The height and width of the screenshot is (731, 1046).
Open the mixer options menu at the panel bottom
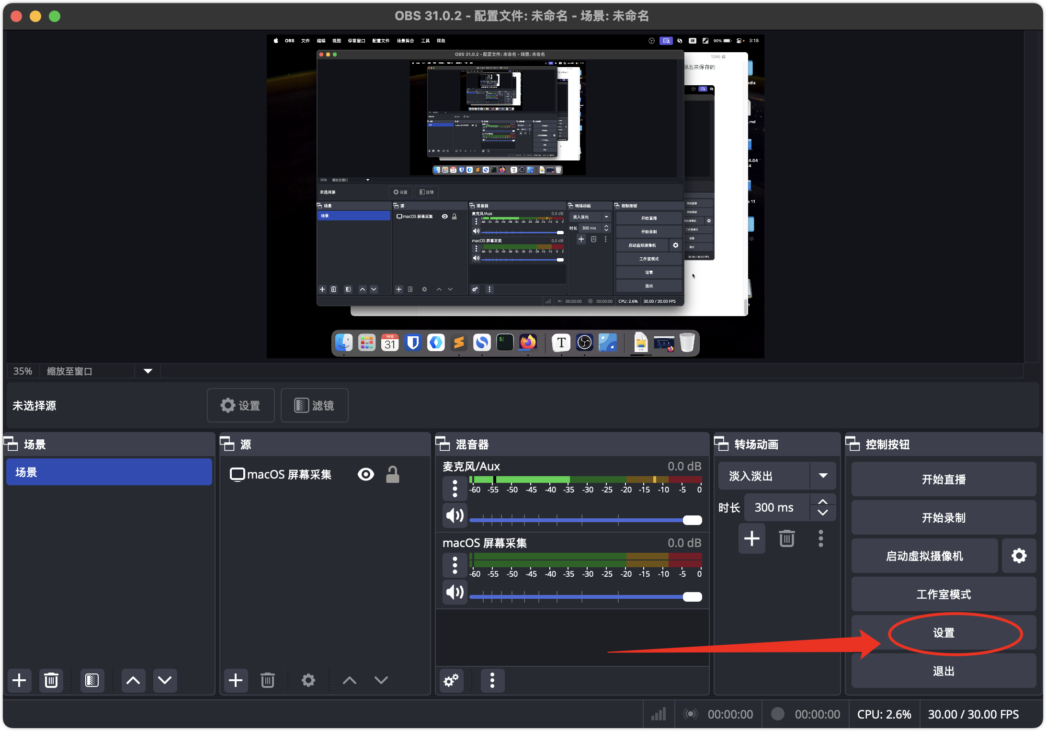click(x=492, y=680)
